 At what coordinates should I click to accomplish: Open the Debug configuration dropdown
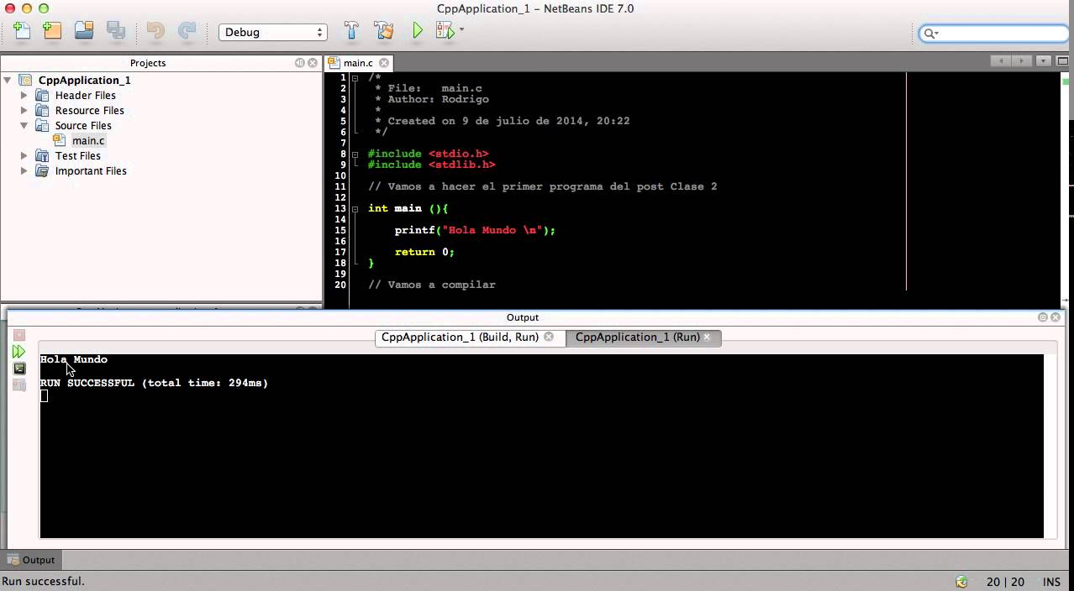click(273, 32)
